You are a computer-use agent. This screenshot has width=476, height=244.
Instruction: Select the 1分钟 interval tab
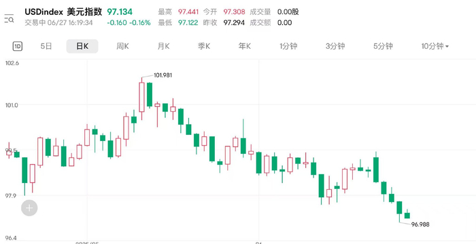[x=288, y=46]
